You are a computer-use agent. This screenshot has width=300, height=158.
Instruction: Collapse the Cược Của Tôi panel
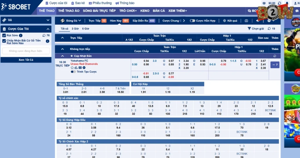[x=48, y=29]
